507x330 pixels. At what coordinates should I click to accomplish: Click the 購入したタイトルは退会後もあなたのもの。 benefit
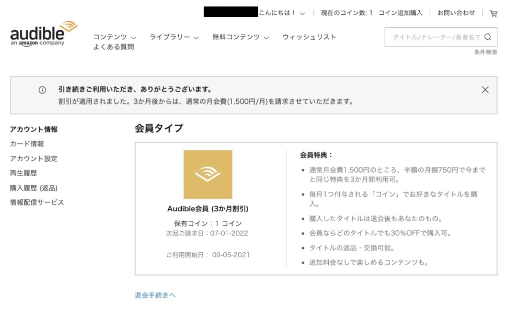point(376,219)
